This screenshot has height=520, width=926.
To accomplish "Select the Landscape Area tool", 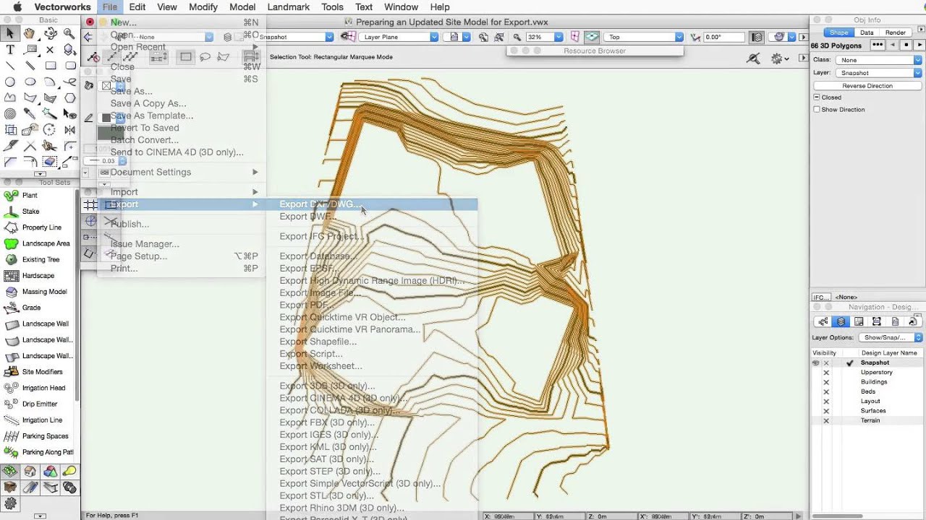I will (46, 243).
